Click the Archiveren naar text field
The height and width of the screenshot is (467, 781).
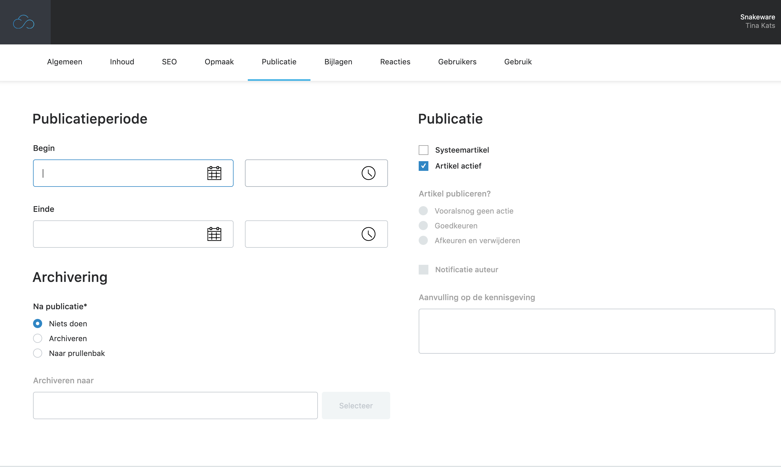coord(175,406)
